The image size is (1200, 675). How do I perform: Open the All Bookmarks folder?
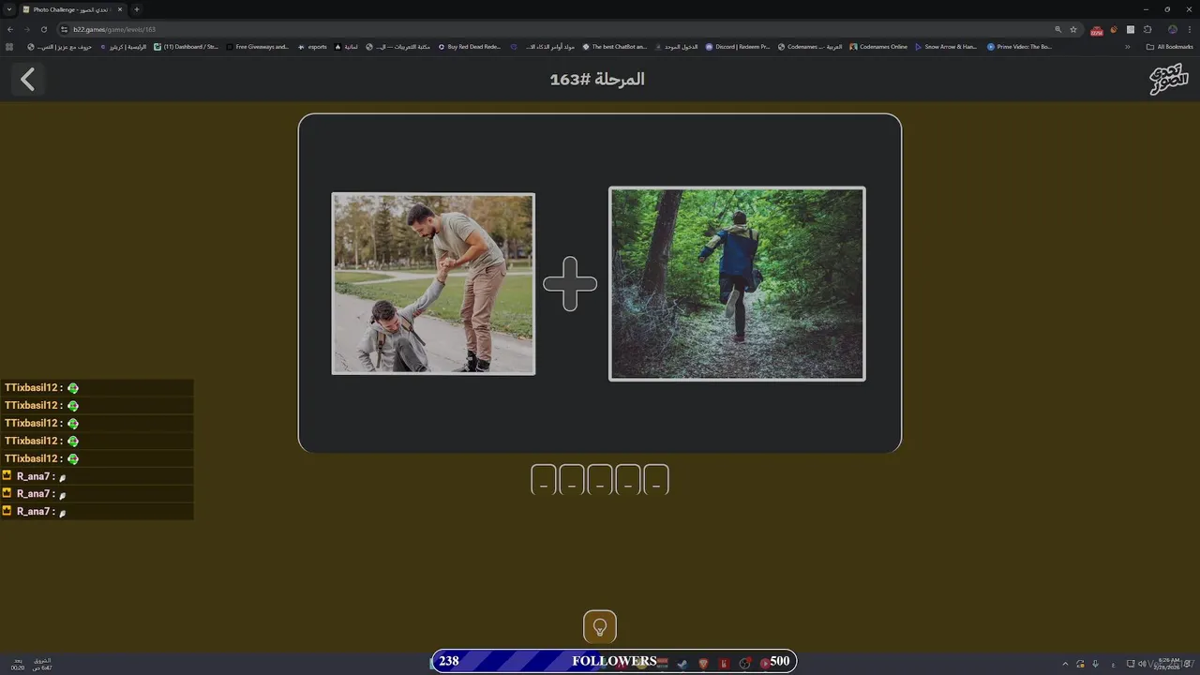click(1170, 47)
